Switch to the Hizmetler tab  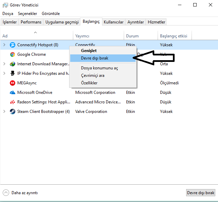156,22
